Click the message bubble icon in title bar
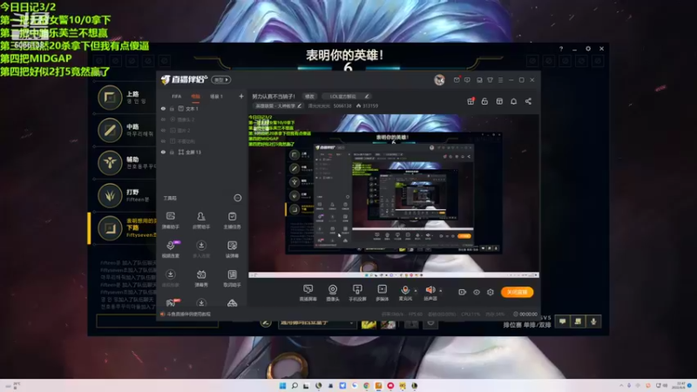697x392 pixels. (467, 80)
